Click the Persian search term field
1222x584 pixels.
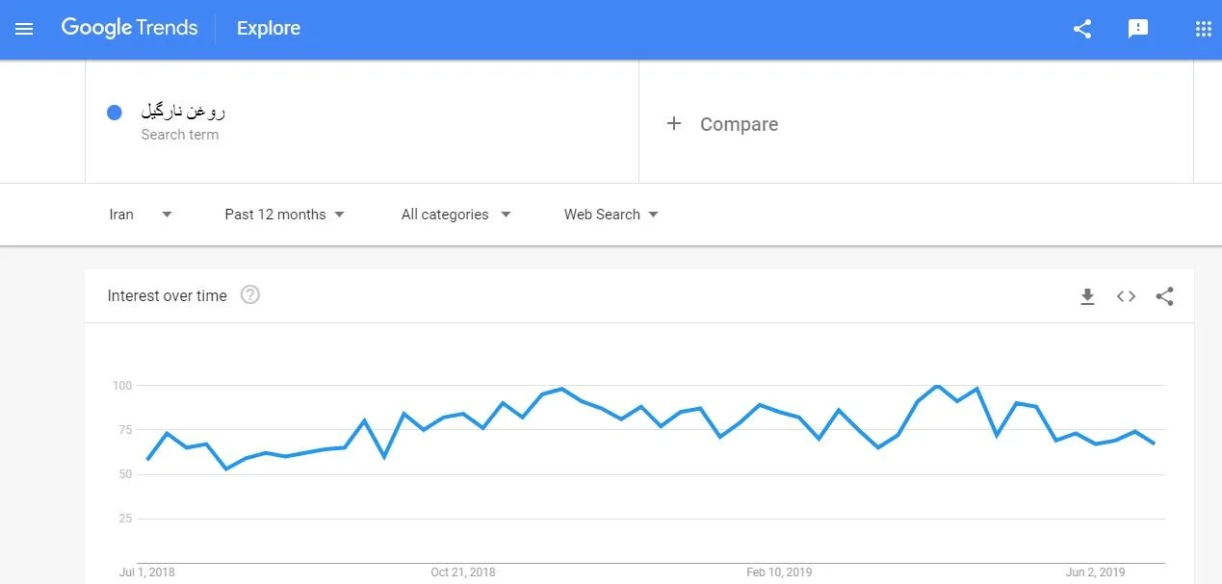click(x=183, y=112)
